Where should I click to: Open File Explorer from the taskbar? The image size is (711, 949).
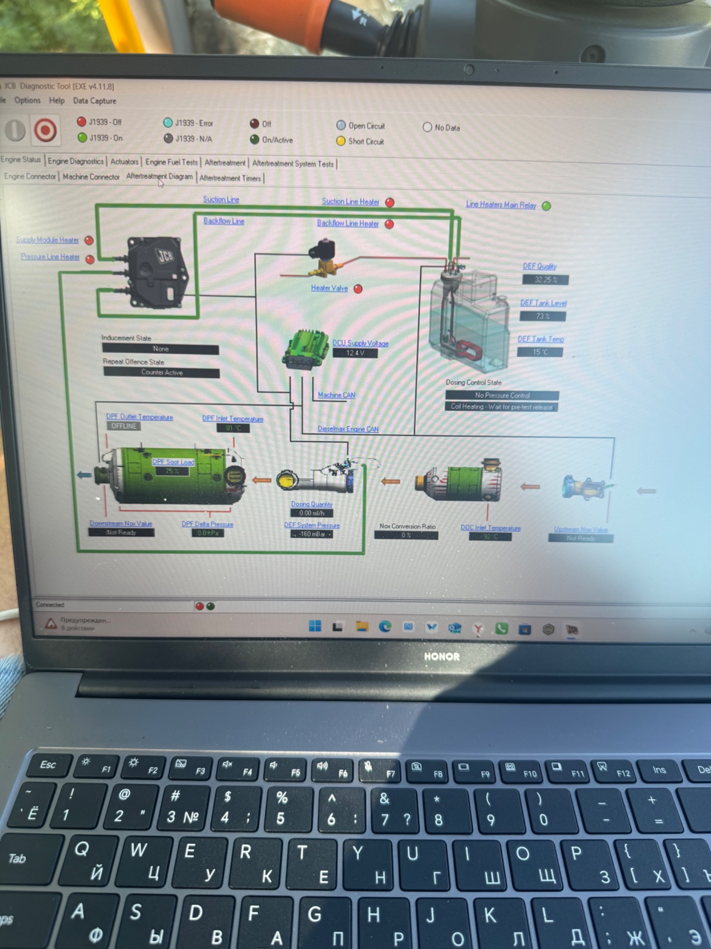(x=362, y=627)
